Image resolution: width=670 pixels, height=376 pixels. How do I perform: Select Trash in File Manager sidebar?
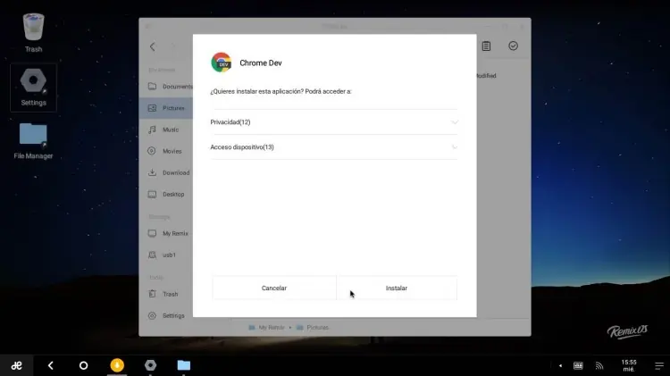166,294
